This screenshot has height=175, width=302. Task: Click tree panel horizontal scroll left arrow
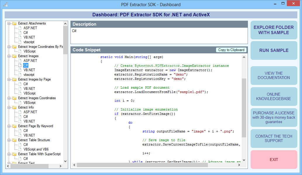[8, 166]
